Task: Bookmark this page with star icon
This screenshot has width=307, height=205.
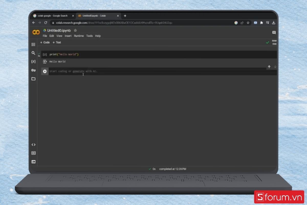Action: (248, 23)
